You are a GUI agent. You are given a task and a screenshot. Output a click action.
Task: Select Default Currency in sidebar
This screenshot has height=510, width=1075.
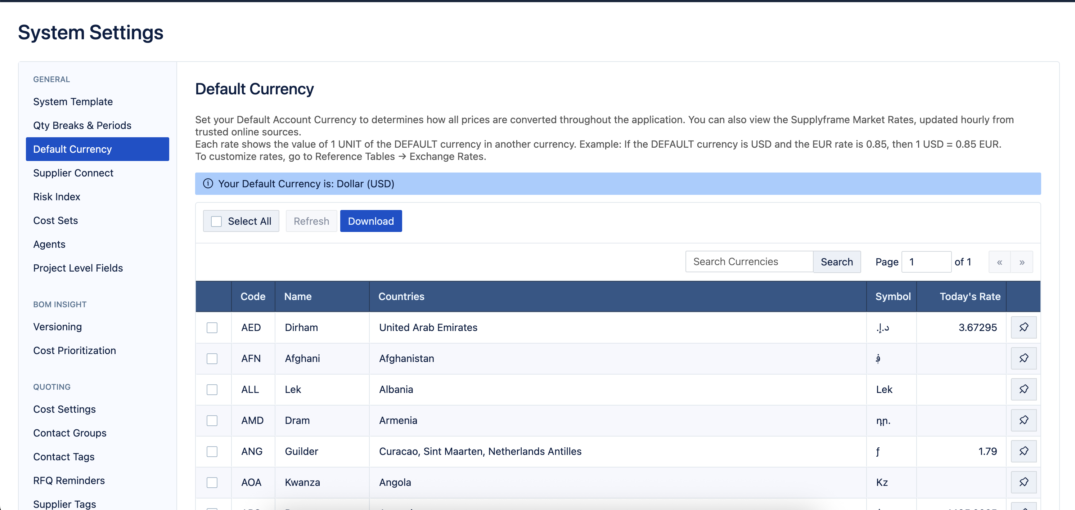click(97, 149)
